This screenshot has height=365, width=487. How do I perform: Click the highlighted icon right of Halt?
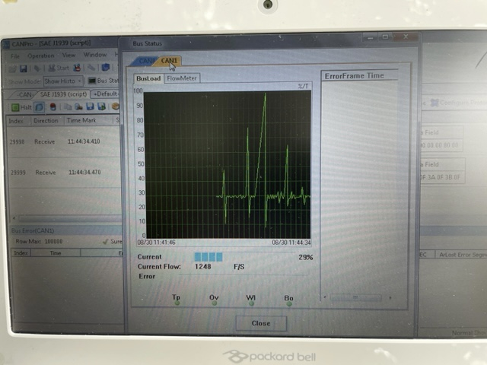coord(40,106)
